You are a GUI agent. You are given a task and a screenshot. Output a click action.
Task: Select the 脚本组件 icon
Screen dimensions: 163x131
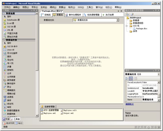click(x=5, y=83)
